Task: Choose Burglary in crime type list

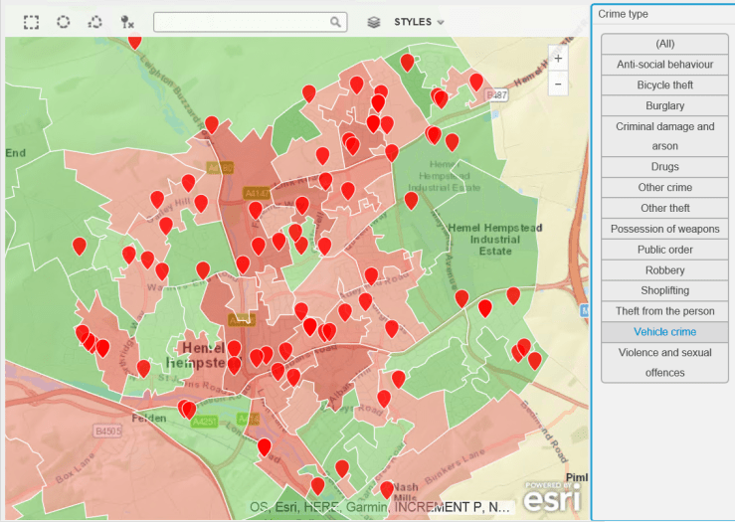Action: 664,105
